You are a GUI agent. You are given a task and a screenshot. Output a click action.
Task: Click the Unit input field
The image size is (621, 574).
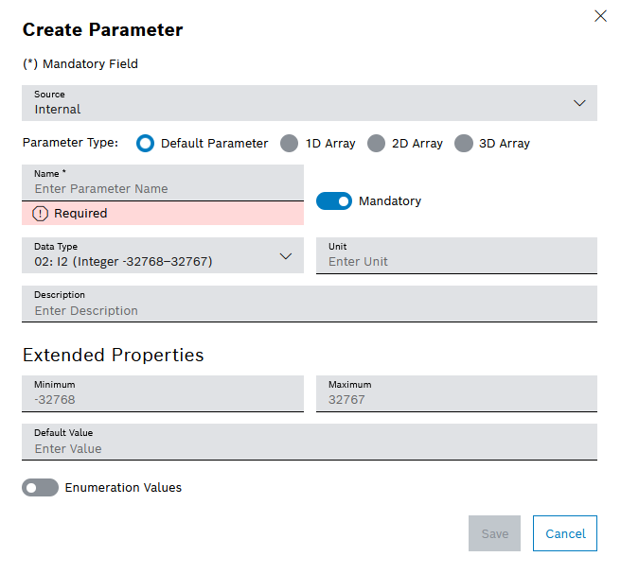[456, 255]
